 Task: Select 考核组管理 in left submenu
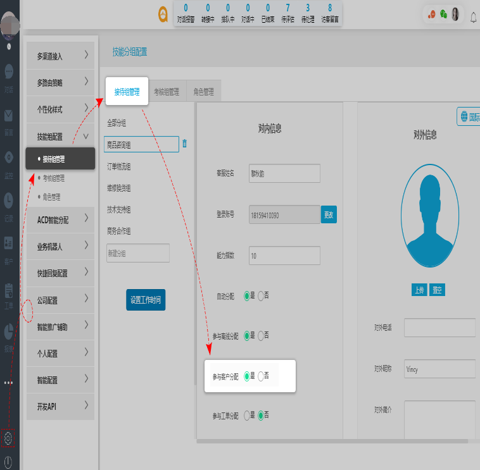coord(54,178)
